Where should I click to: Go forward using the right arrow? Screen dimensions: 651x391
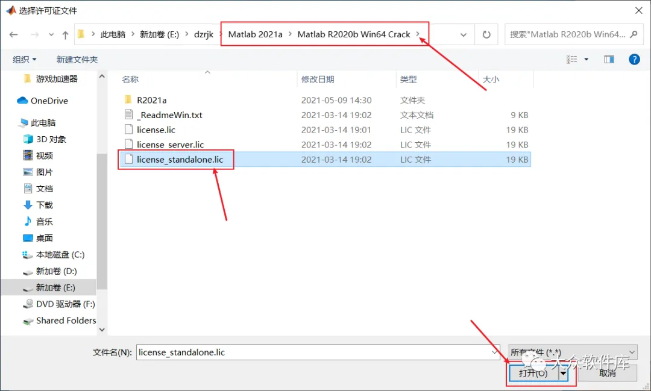pos(35,34)
